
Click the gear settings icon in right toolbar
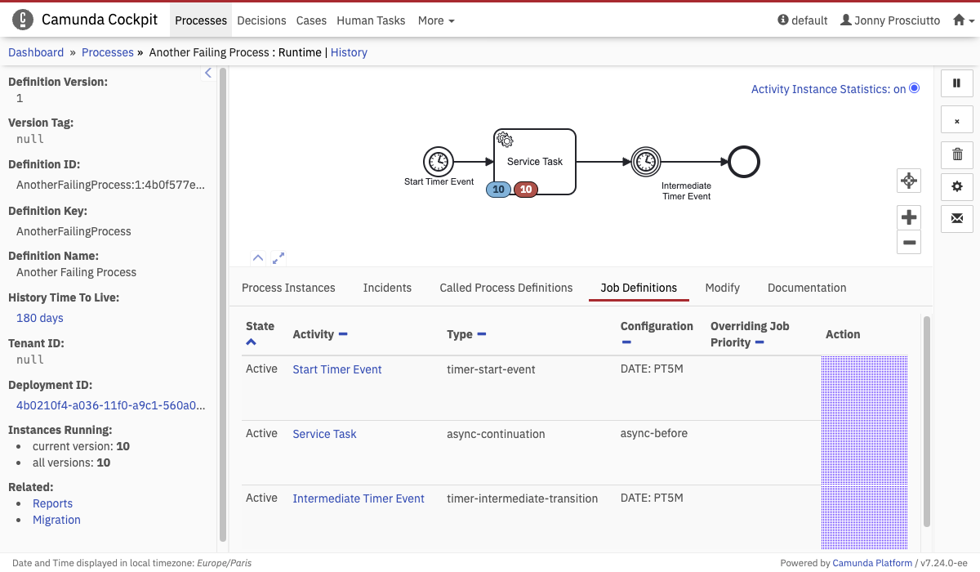tap(957, 186)
